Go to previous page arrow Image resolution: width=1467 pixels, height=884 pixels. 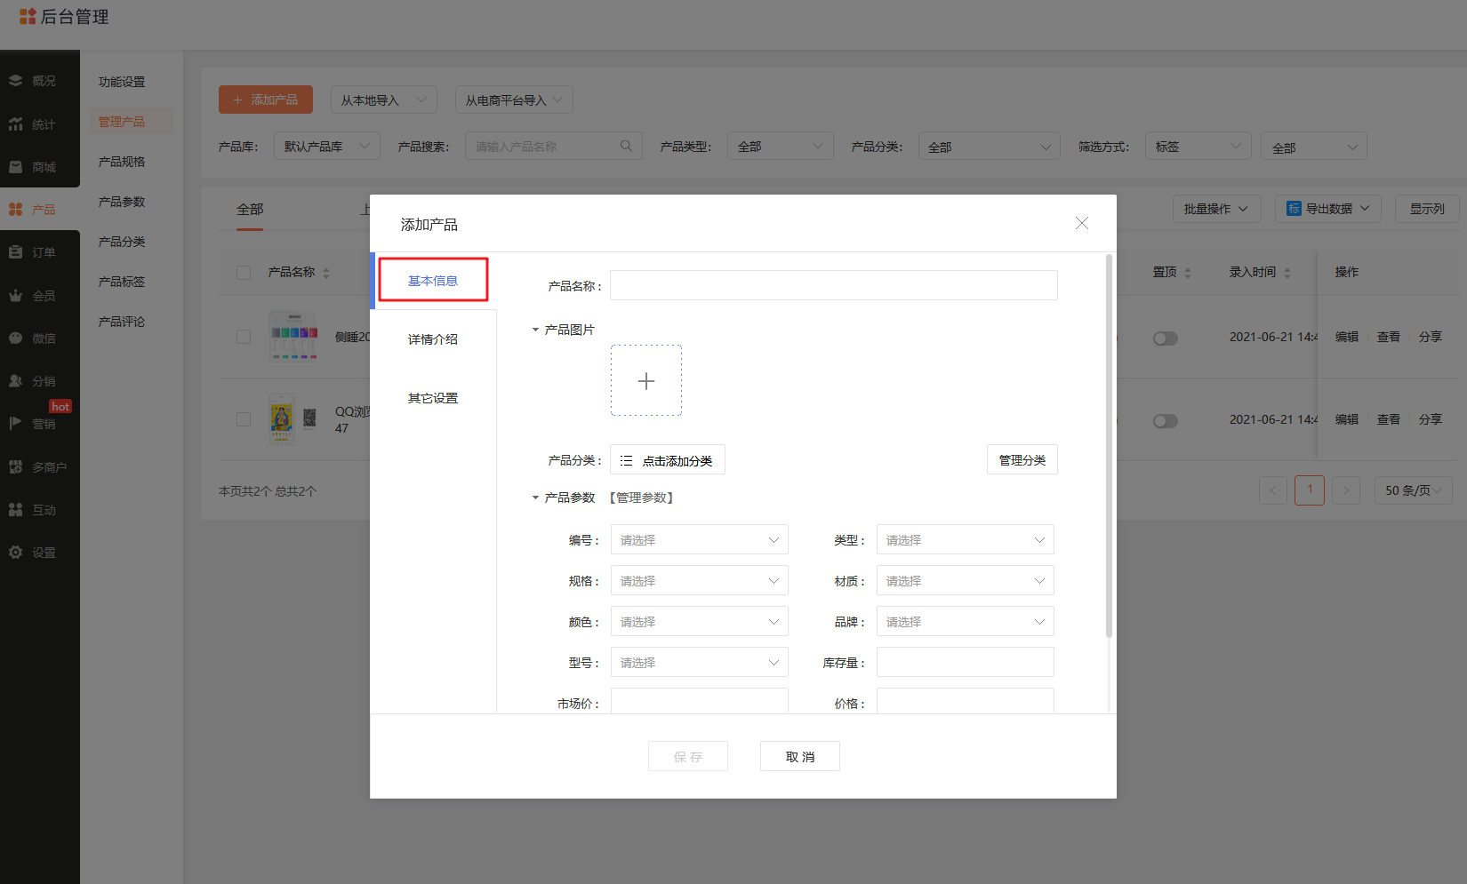tap(1273, 490)
